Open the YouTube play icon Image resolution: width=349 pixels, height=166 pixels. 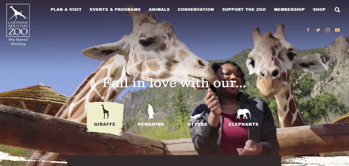pyautogui.click(x=337, y=30)
